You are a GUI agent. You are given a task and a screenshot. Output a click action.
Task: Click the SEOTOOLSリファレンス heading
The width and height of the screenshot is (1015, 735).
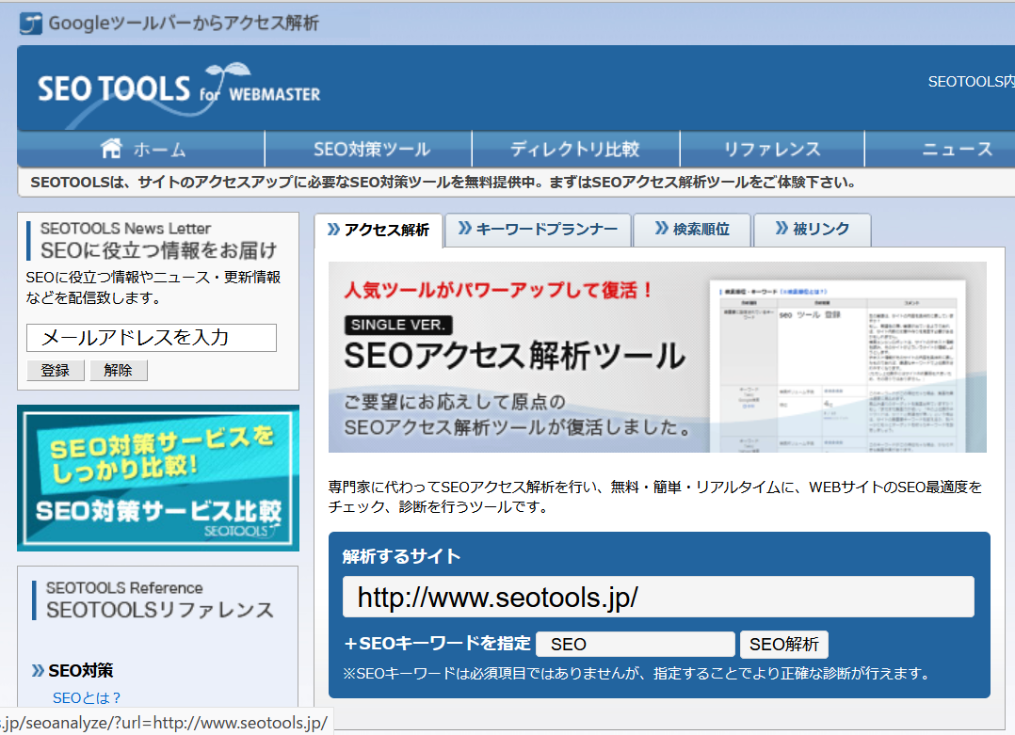[160, 610]
